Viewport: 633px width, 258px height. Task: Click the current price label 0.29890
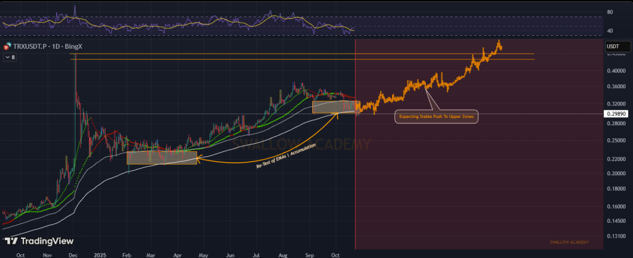pos(617,114)
